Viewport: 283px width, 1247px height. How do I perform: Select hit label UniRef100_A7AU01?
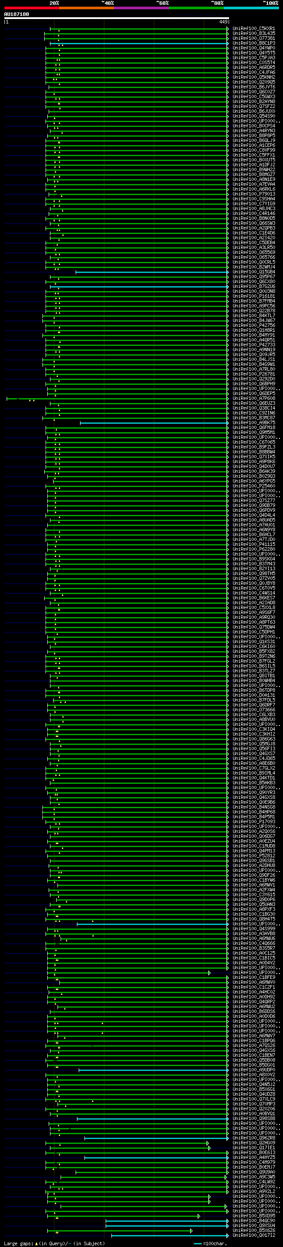point(253,525)
